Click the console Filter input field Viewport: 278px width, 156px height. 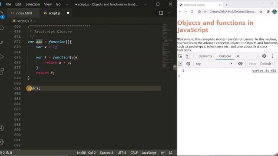[x=252, y=64]
